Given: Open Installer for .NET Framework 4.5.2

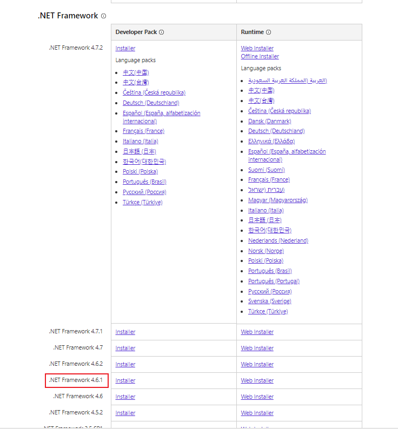Looking at the screenshot, I should tap(125, 413).
